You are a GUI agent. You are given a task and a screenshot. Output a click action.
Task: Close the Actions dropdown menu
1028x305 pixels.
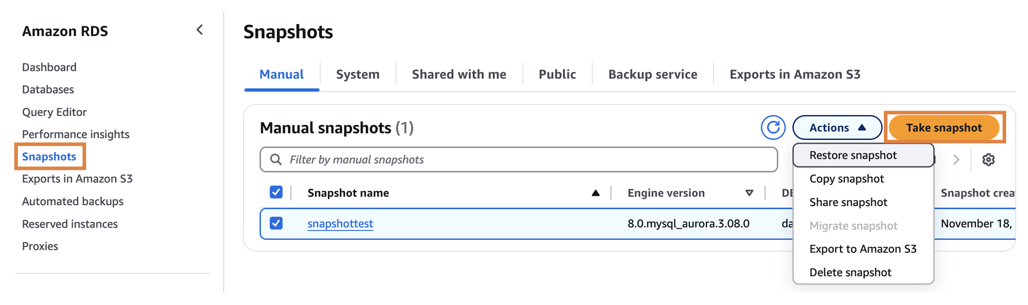[837, 128]
